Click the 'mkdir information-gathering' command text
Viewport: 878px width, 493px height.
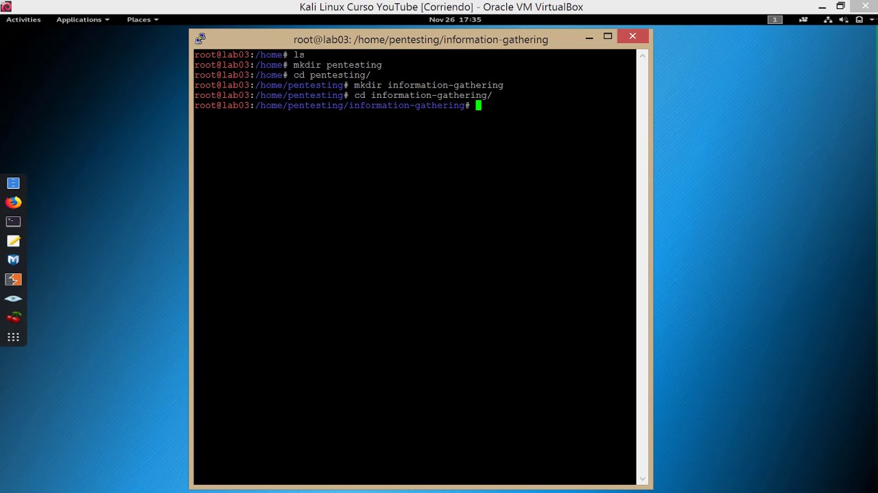pos(429,86)
